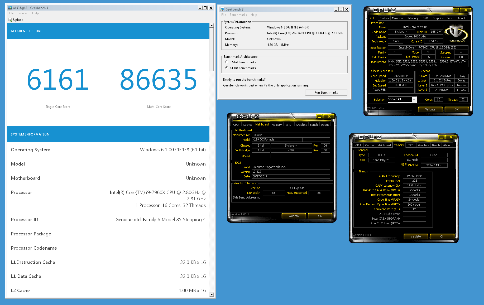Select Bench tab in CPU-Z Memory window
The width and height of the screenshot is (484, 305).
436,145
